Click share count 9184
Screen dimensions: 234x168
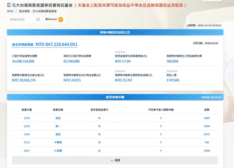pos(207,126)
